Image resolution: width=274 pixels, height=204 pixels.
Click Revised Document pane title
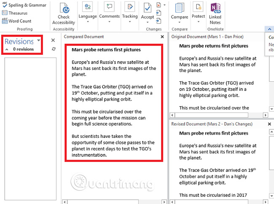click(x=212, y=124)
